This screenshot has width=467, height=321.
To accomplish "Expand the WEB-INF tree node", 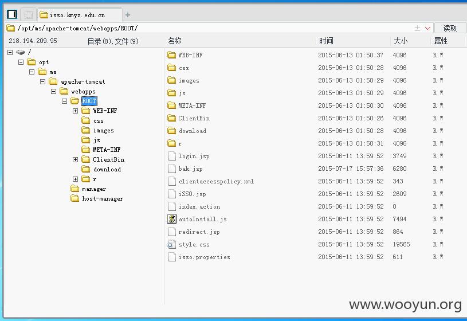I will [76, 111].
